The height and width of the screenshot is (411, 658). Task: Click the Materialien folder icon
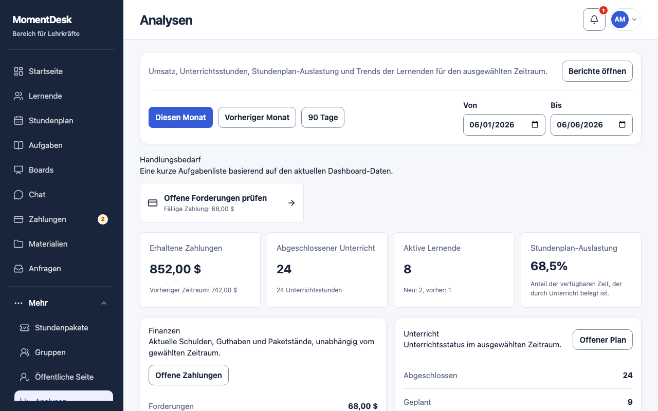click(19, 244)
